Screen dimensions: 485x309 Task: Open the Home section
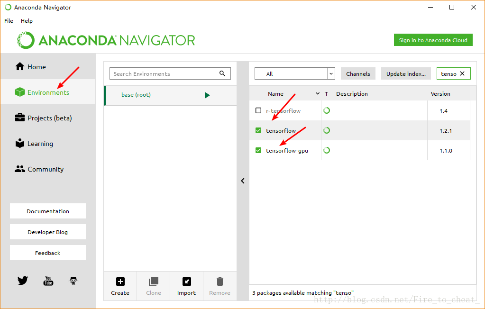pos(48,66)
